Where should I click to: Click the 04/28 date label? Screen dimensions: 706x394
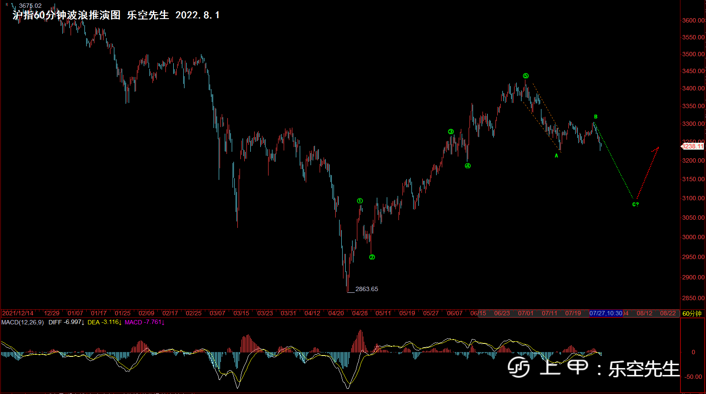[x=360, y=313]
